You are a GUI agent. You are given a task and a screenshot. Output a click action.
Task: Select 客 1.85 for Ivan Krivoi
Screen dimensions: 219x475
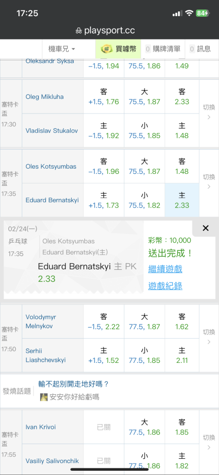coord(182,427)
